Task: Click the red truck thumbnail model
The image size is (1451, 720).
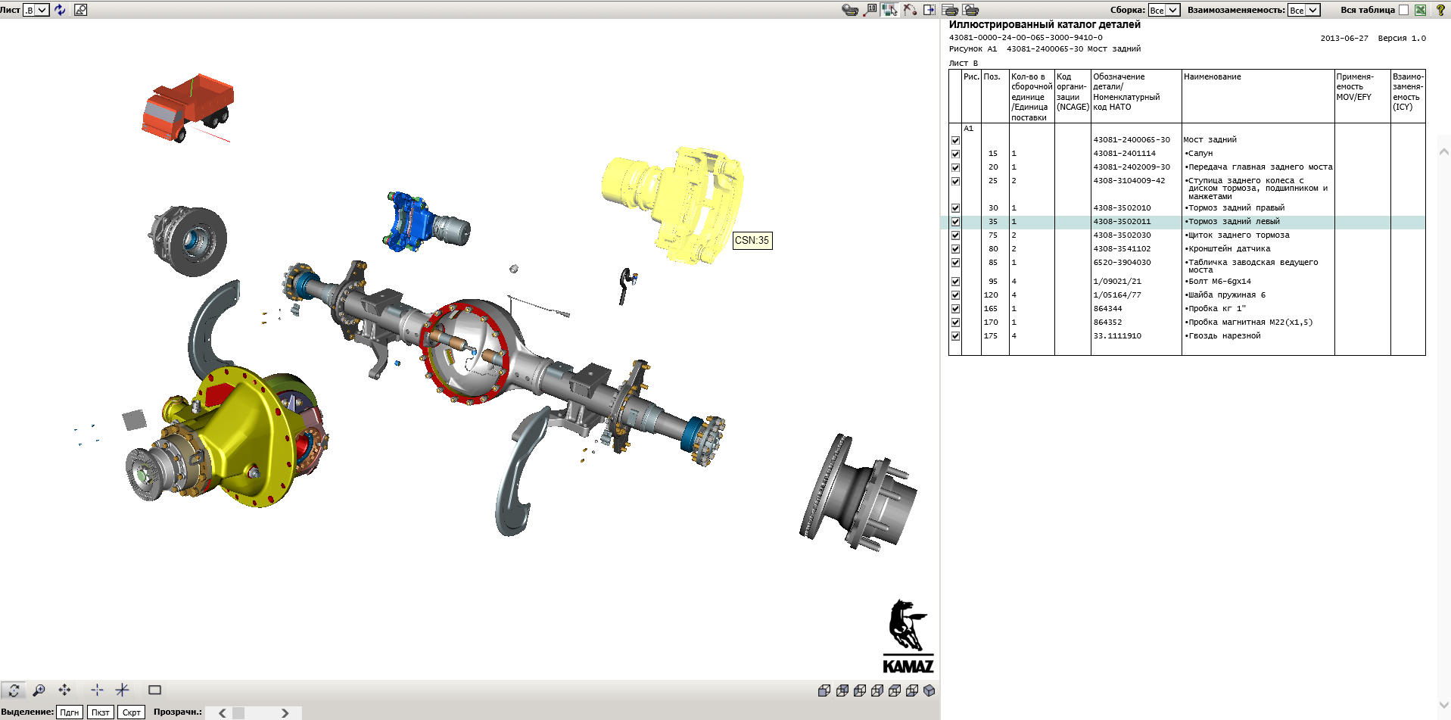Action: coord(188,108)
